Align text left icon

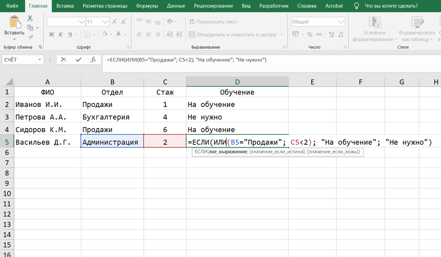(139, 34)
